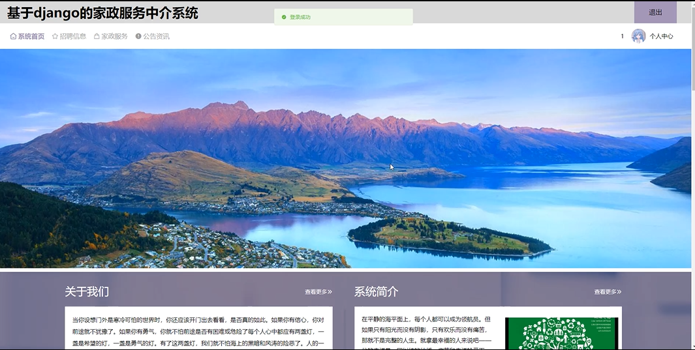Click the username '1' beside the avatar
Image resolution: width=695 pixels, height=350 pixels.
[623, 36]
